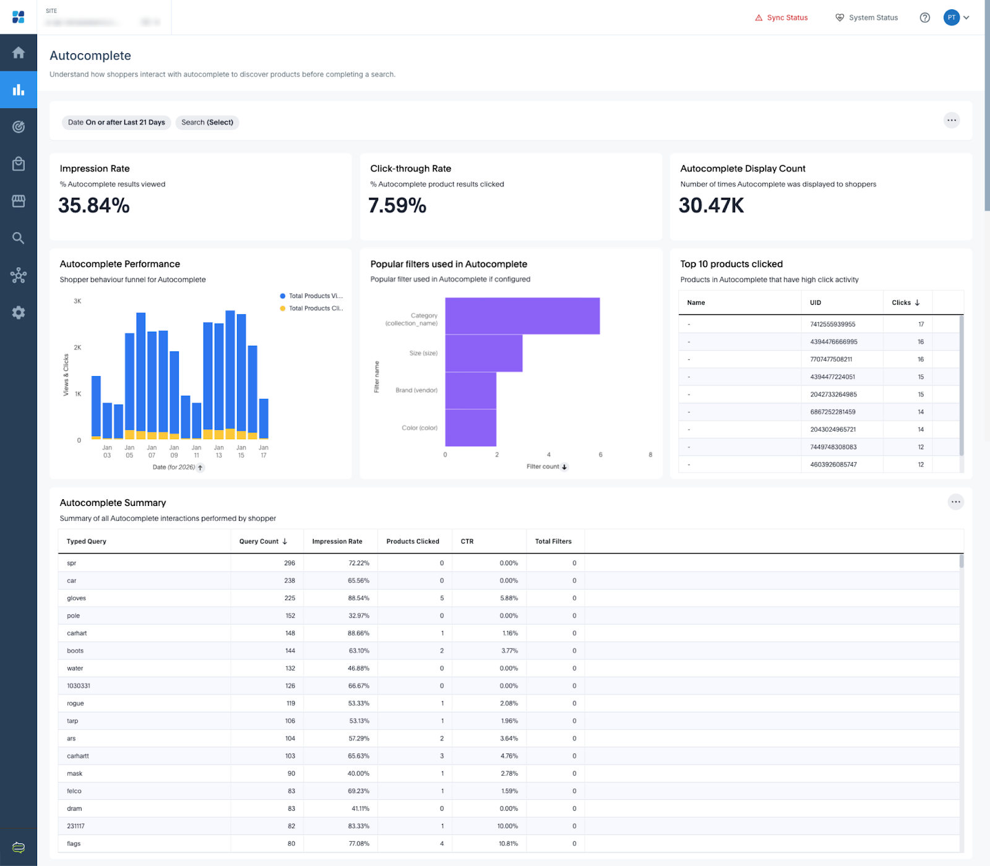Screen dimensions: 990x866
Task: Open the shopping bag sidebar icon
Action: pos(19,164)
